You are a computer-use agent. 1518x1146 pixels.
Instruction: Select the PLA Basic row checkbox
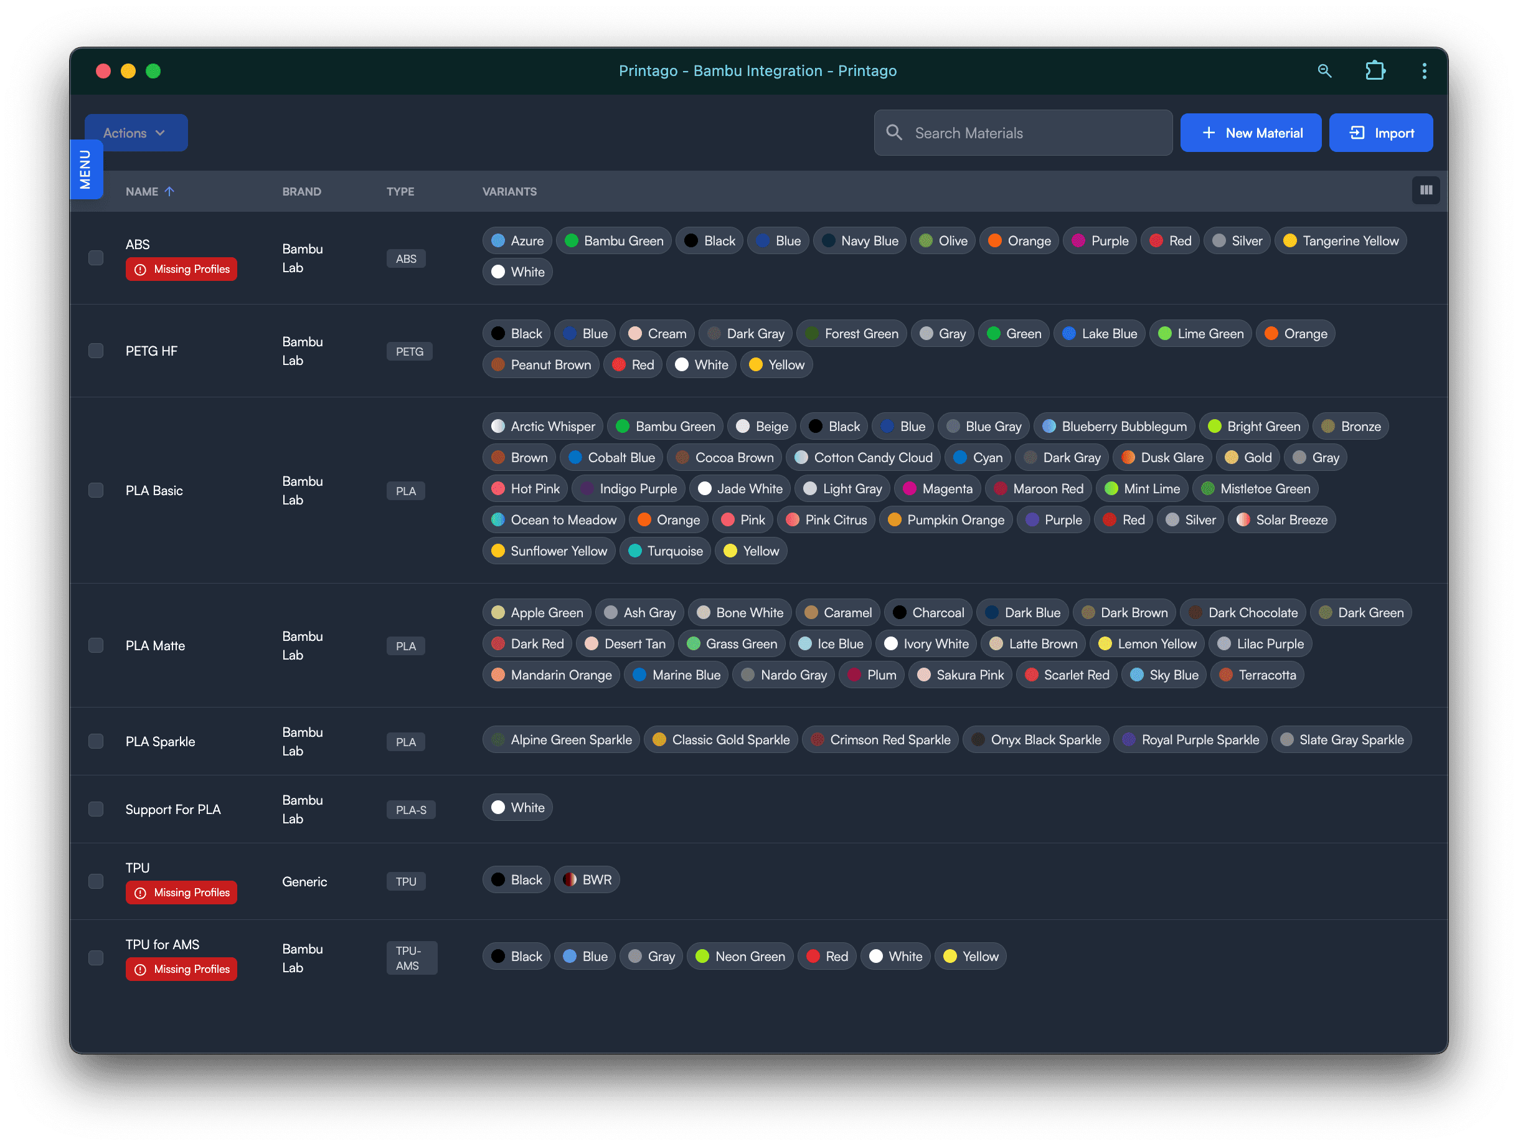coord(96,490)
